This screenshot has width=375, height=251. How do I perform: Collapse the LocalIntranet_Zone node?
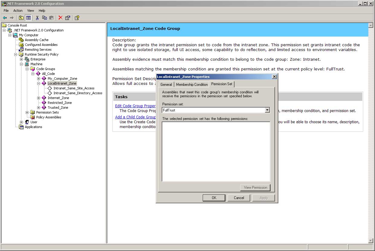tap(39, 83)
